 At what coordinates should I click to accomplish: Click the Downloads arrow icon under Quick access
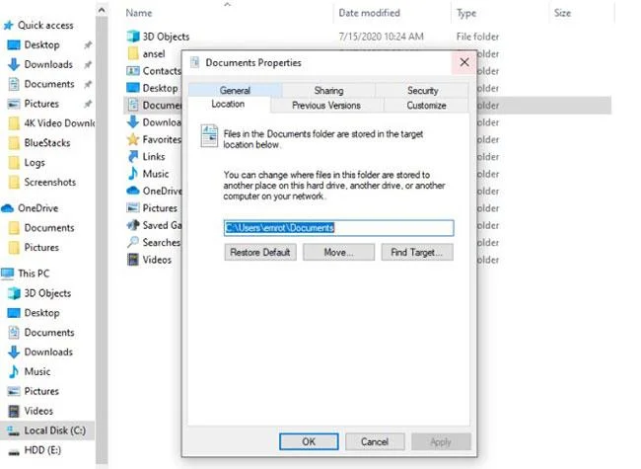tap(14, 64)
